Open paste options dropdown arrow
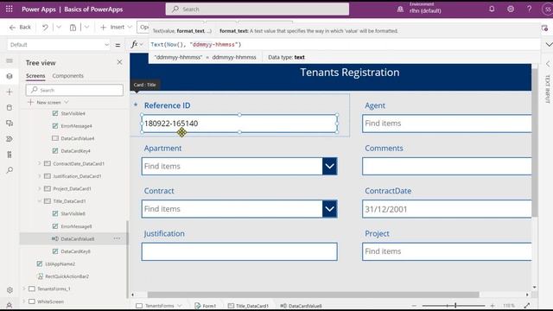The image size is (553, 311). click(x=86, y=27)
